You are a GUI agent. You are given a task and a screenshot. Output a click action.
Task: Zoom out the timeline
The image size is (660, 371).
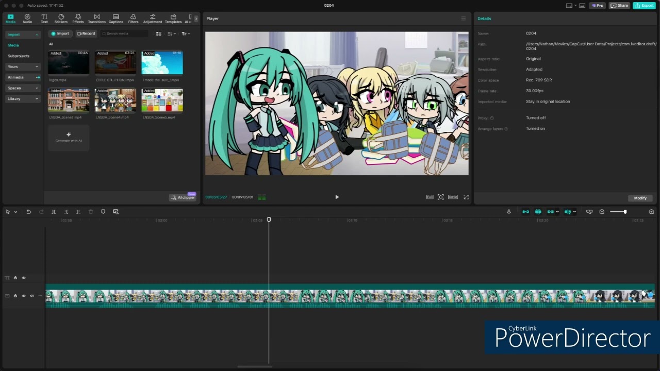tap(602, 212)
